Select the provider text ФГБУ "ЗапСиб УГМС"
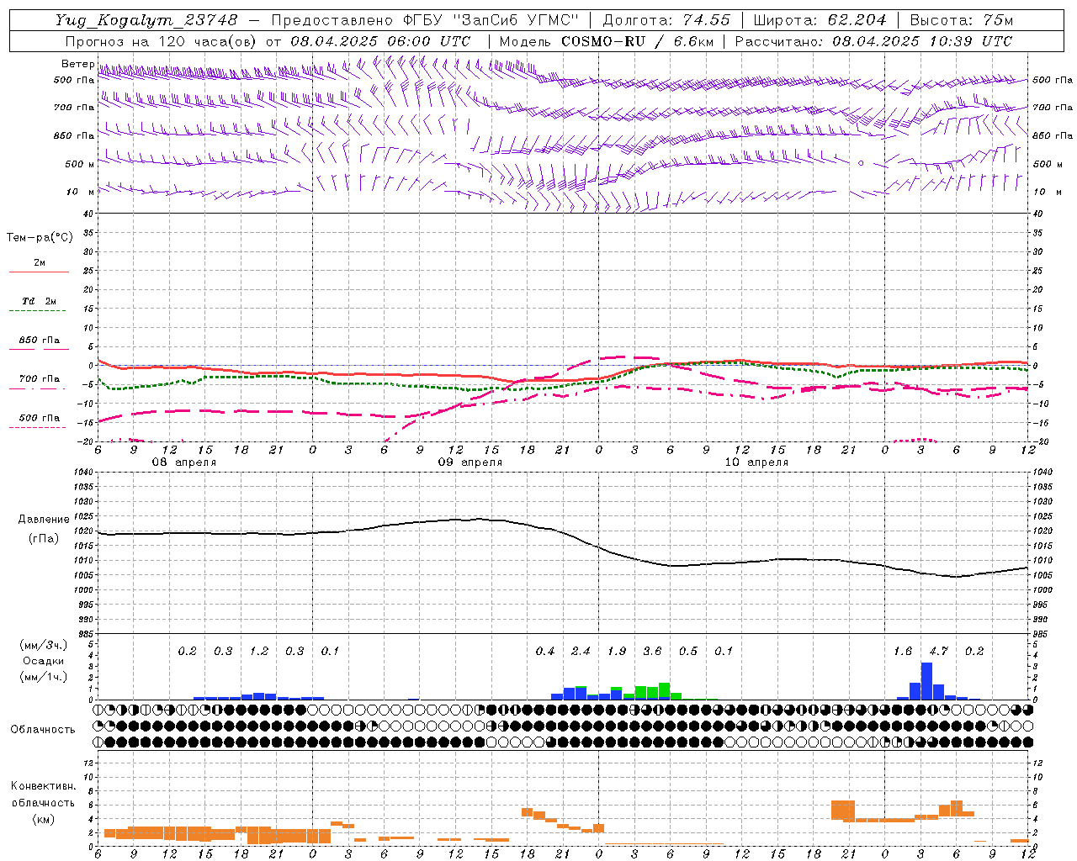The width and height of the screenshot is (1077, 861). coord(491,20)
